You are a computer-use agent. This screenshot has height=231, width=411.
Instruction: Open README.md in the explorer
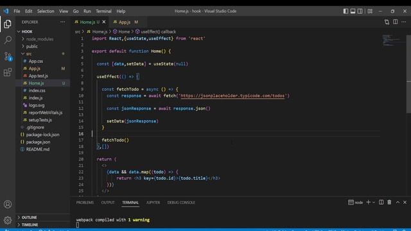tap(42, 149)
